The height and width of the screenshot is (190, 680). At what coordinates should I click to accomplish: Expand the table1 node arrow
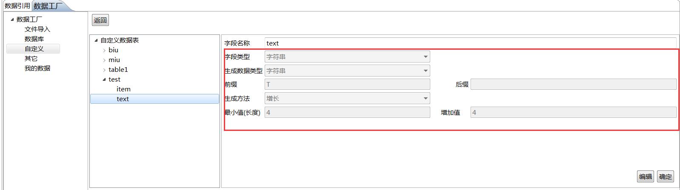104,70
